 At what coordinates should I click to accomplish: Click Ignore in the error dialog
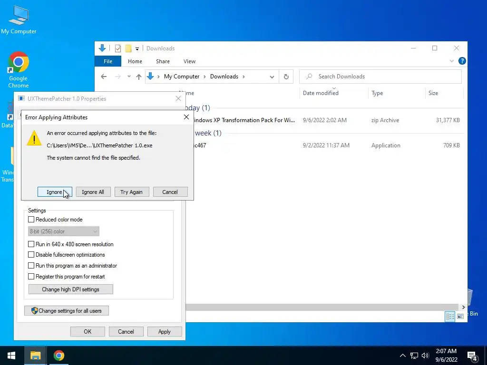55,192
